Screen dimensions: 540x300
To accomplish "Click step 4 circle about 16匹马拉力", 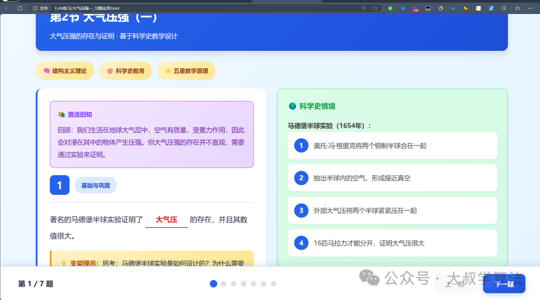I will coord(301,243).
